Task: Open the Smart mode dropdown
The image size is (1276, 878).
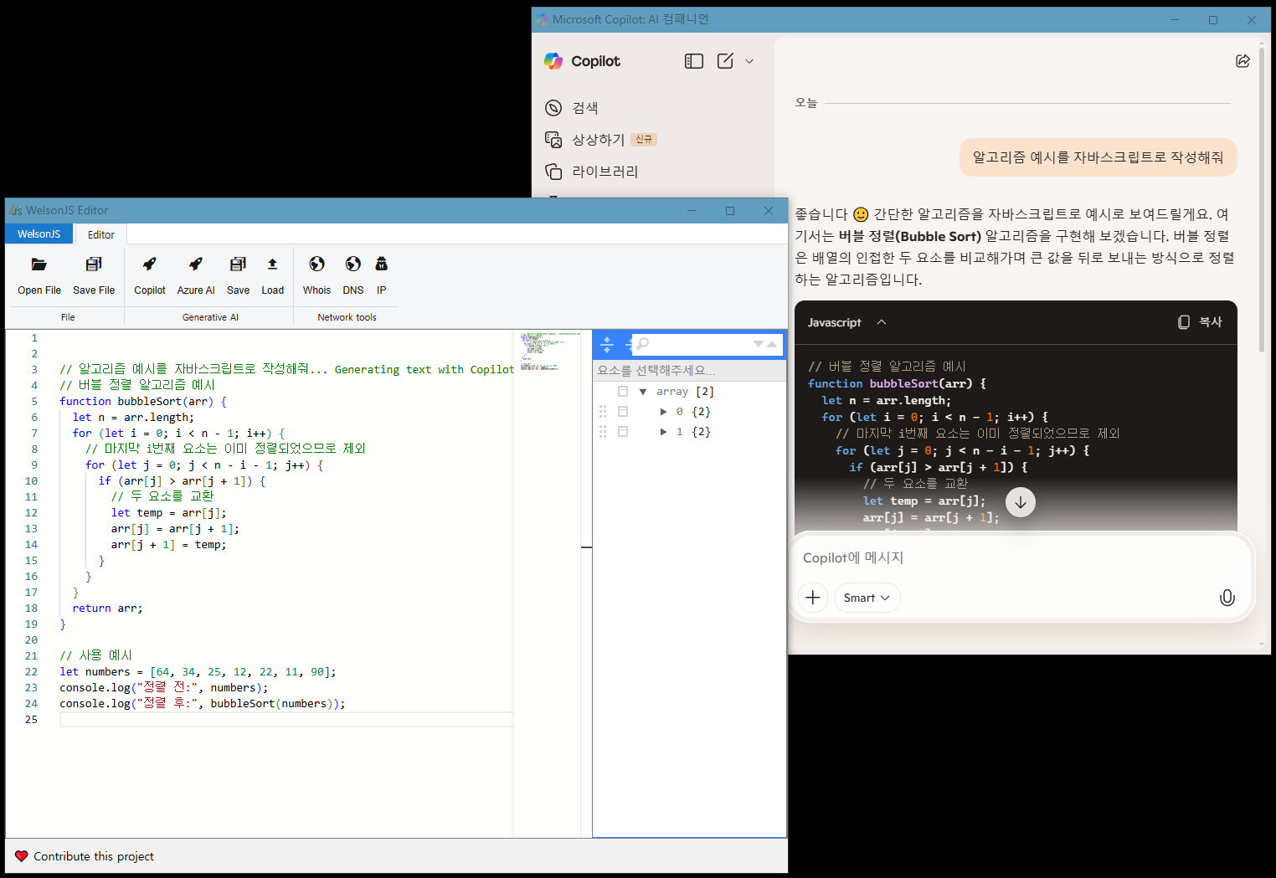Action: pyautogui.click(x=867, y=598)
